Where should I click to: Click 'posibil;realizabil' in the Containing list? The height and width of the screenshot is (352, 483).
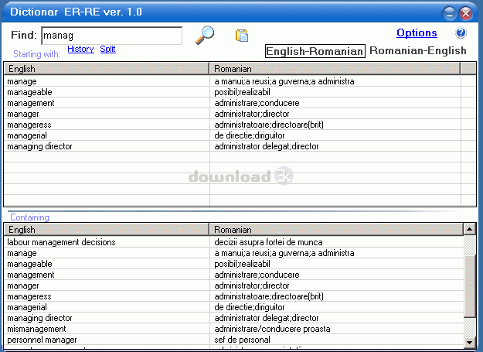[242, 264]
